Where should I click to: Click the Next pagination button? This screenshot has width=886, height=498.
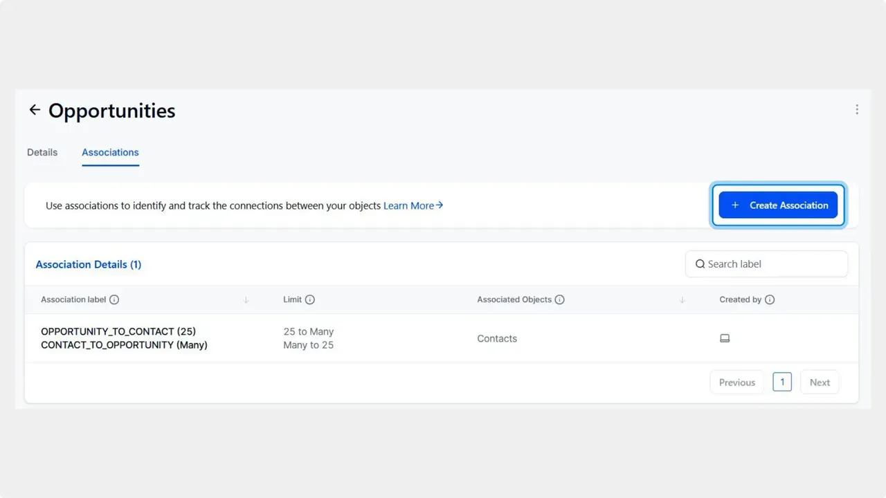(x=820, y=382)
